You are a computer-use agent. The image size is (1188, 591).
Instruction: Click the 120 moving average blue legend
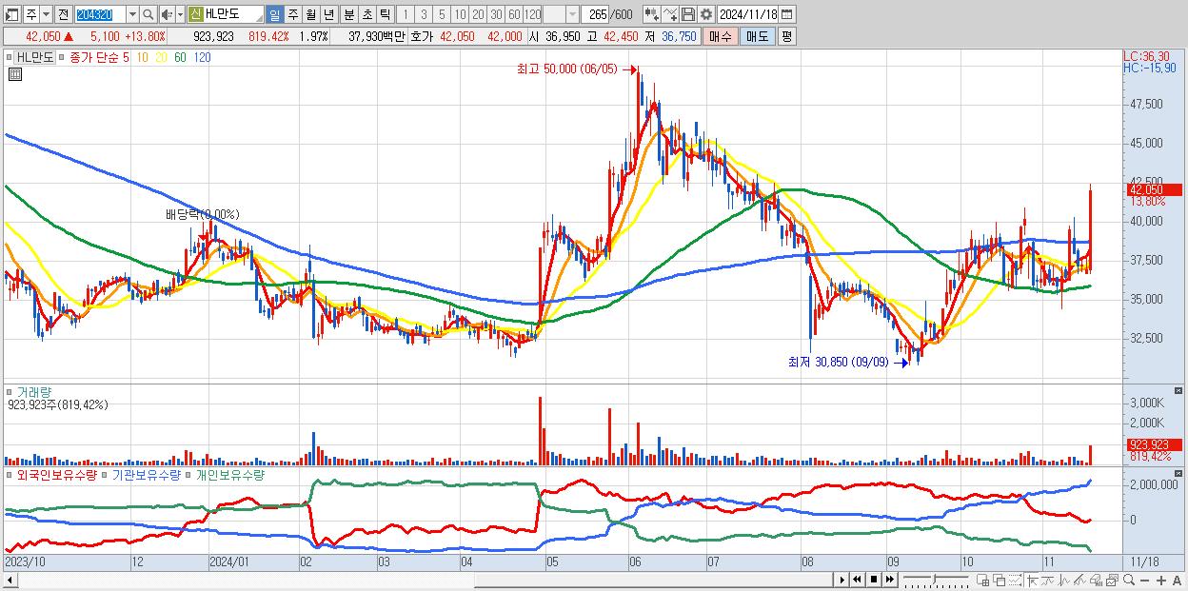[202, 57]
